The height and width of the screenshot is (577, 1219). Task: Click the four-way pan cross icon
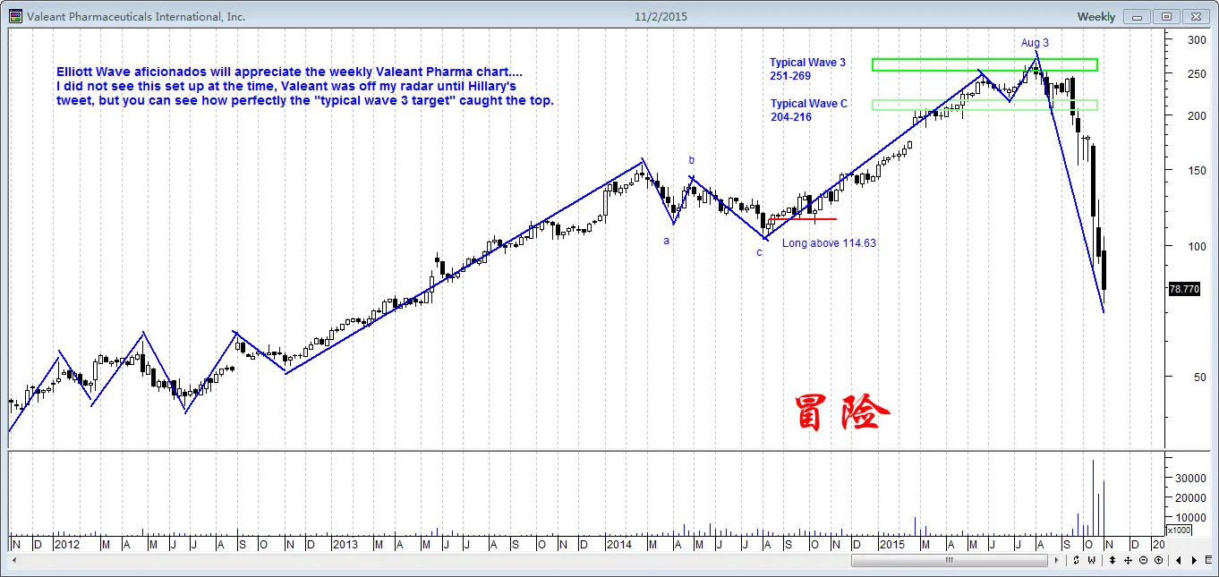point(1128,560)
